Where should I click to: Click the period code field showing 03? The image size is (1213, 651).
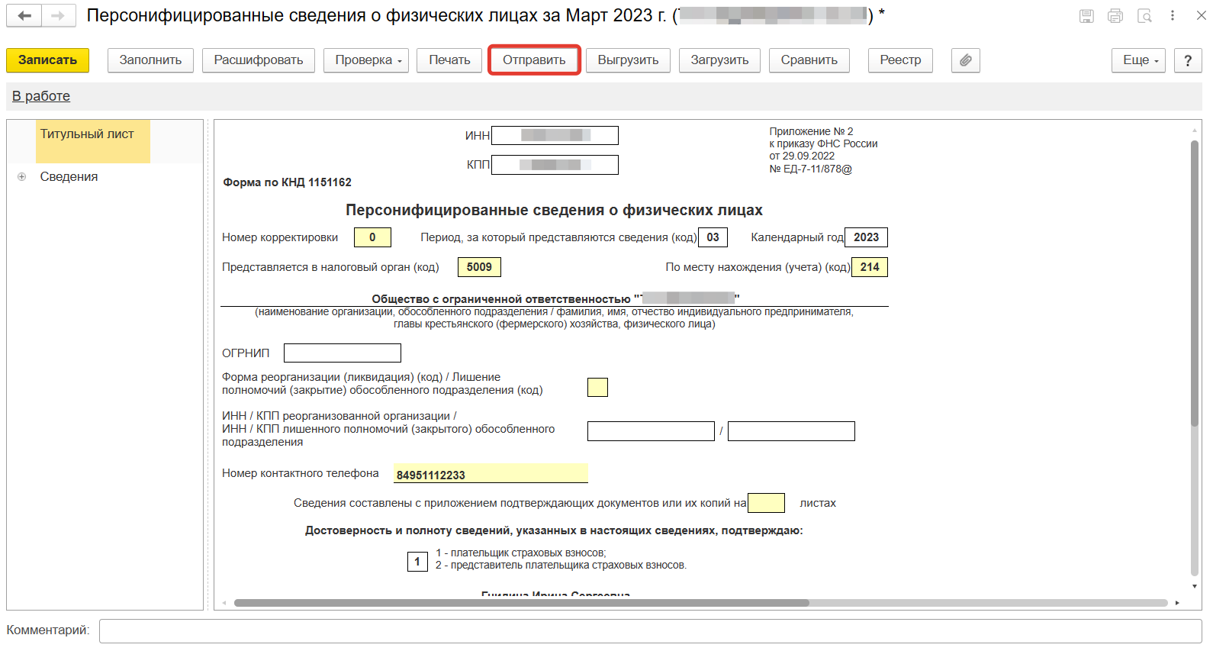[x=713, y=237]
